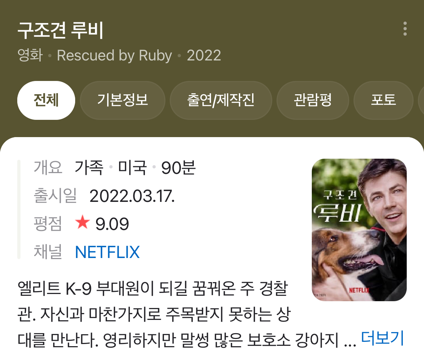Tap the 미국 country label
This screenshot has width=424, height=362.
[x=132, y=167]
